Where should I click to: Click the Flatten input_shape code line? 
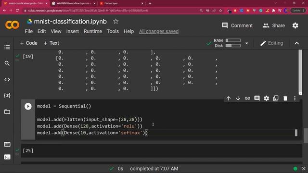pyautogui.click(x=90, y=120)
